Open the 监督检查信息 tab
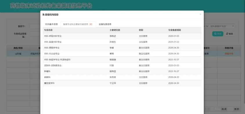Screen dimensions: 245x114 tap(105, 24)
